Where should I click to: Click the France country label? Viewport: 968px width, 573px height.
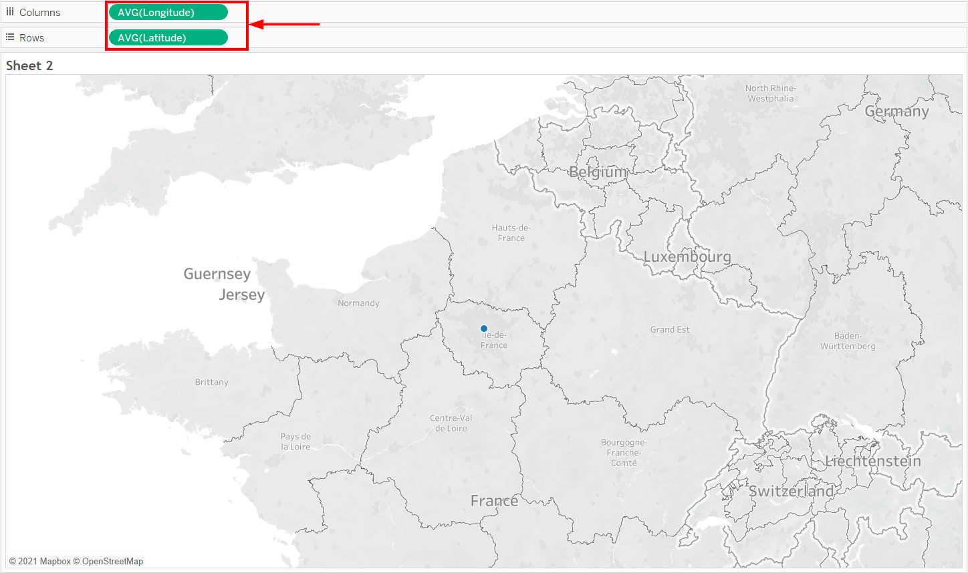tap(494, 501)
